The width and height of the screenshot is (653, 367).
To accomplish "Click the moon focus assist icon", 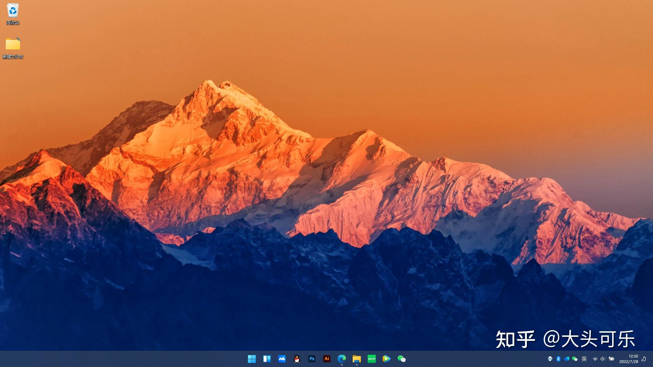I will click(x=644, y=359).
